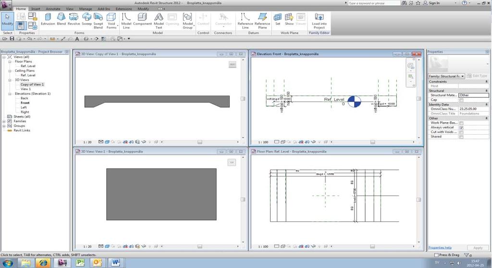This screenshot has width=492, height=268.
Task: Open Void Forms tool
Action: pos(111,21)
